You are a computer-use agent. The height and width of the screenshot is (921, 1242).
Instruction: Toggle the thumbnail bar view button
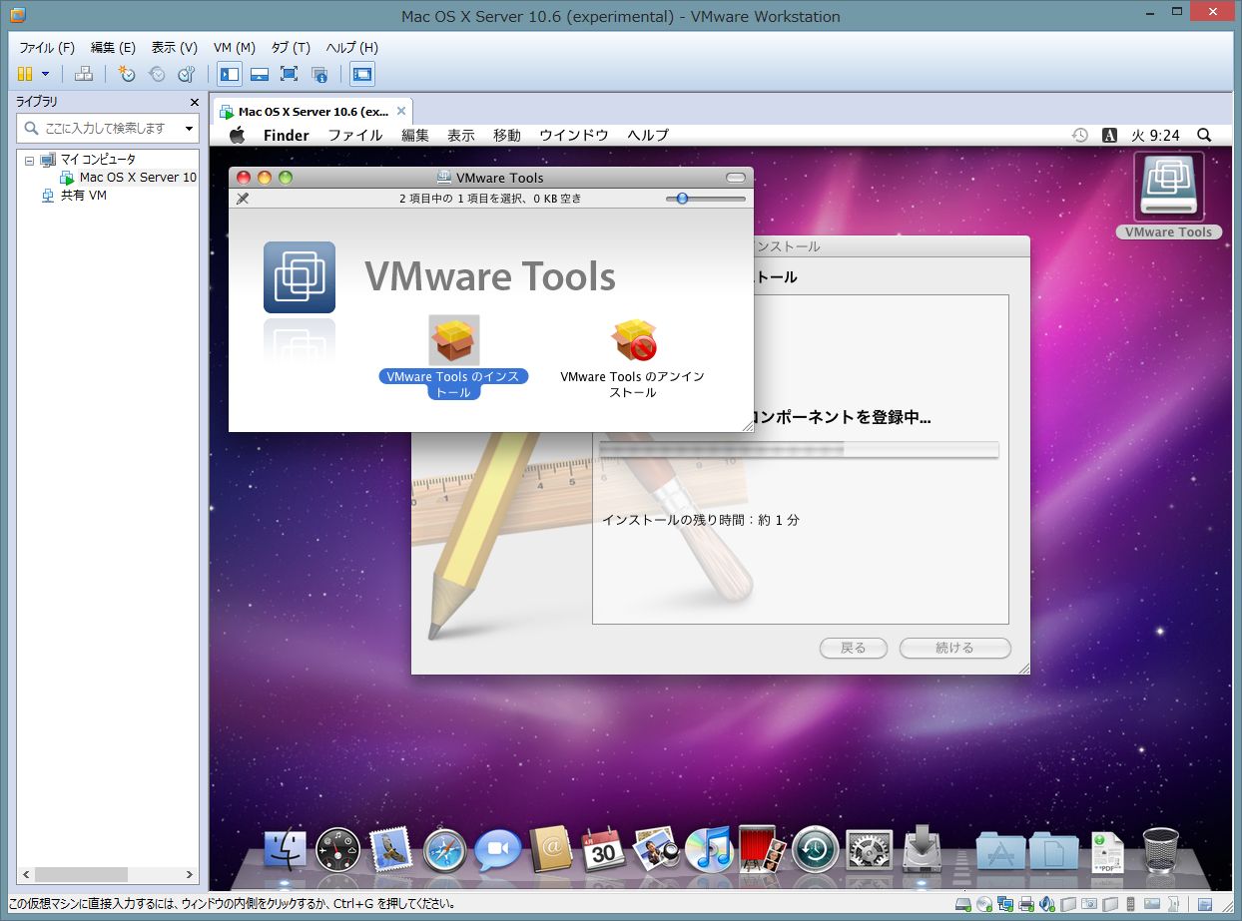tap(260, 74)
